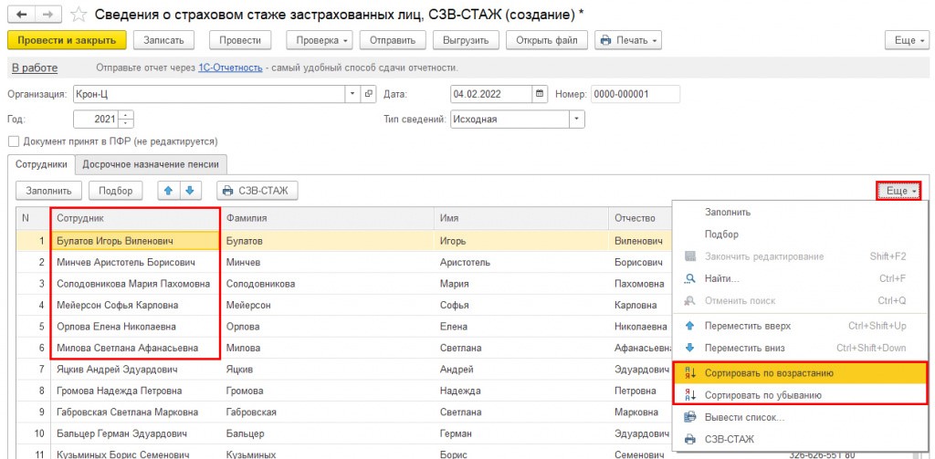The image size is (935, 459).
Task: Select 'Сортировать по возрастанию' in the menu
Action: [768, 373]
